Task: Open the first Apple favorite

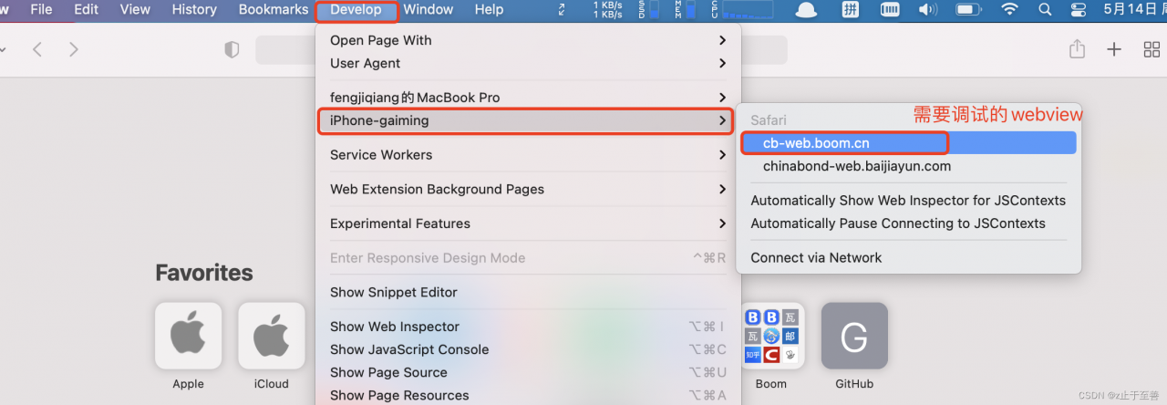Action: tap(188, 337)
